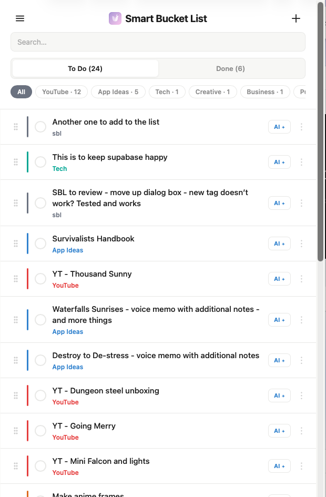The width and height of the screenshot is (326, 497).
Task: Complete the Survivalists Handbook item
Action: 40,244
